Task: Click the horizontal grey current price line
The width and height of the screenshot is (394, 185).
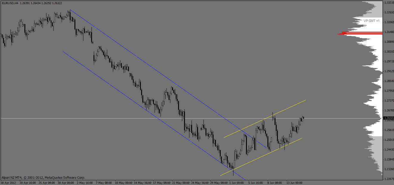Action: pos(191,118)
